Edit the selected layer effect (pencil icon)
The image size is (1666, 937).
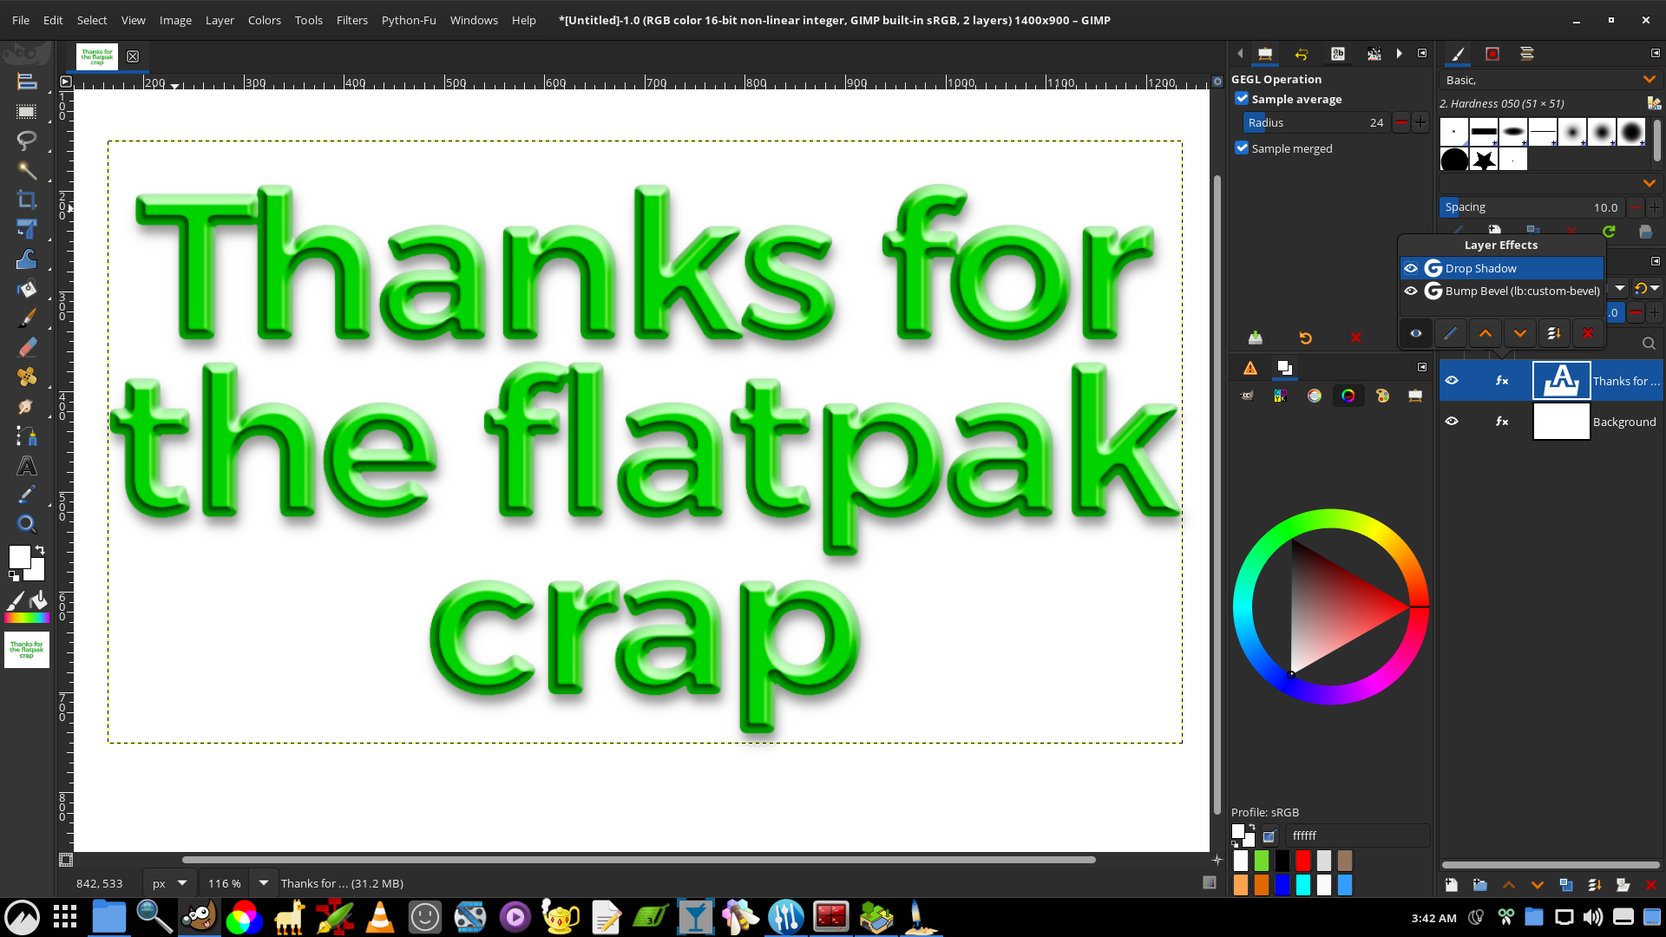click(x=1450, y=333)
